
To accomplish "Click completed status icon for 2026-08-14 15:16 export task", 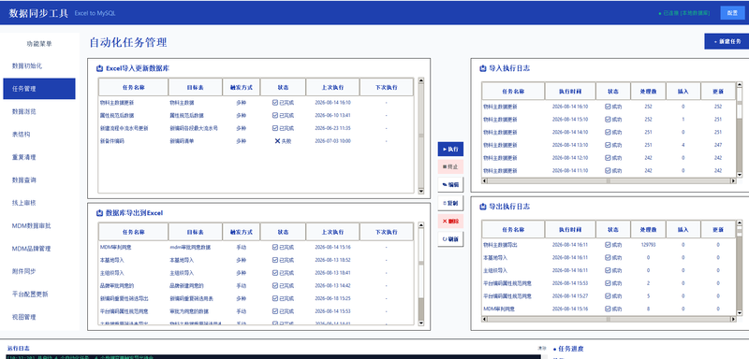I will 274,248.
